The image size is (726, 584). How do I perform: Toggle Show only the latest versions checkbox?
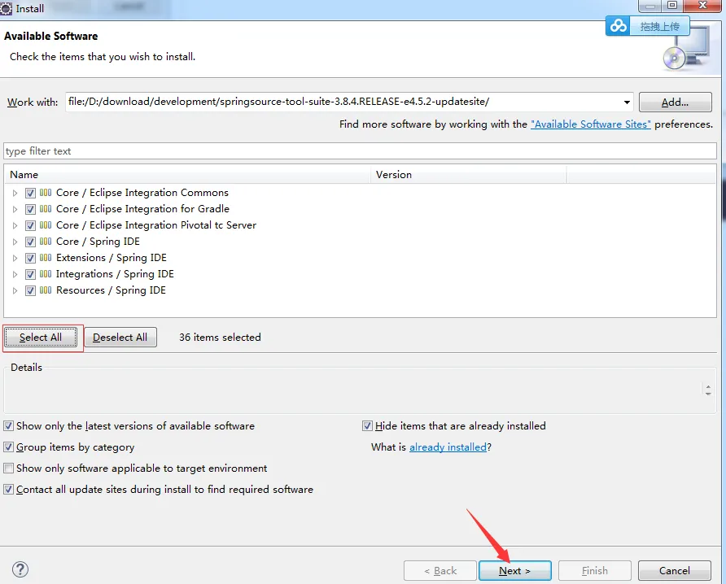coord(8,425)
